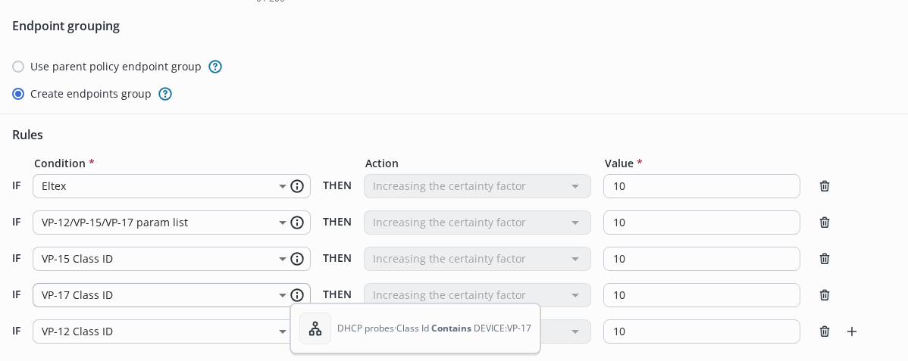The width and height of the screenshot is (908, 361).
Task: Expand the VP-12 Class ID dropdown
Action: (282, 331)
